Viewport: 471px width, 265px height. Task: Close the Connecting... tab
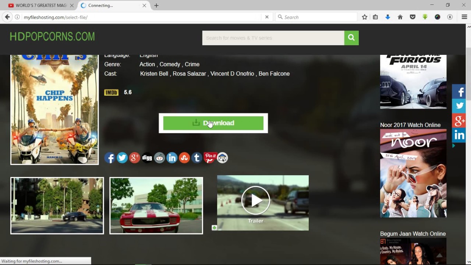point(144,6)
